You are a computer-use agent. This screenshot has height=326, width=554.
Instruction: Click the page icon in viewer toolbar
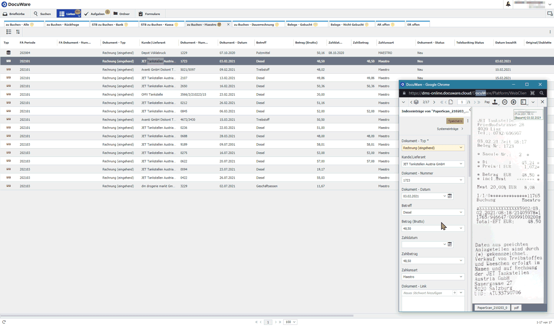[x=451, y=102]
